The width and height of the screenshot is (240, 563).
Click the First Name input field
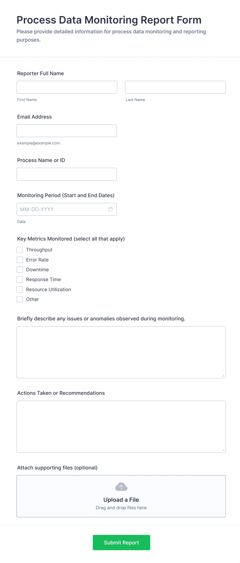coord(67,87)
